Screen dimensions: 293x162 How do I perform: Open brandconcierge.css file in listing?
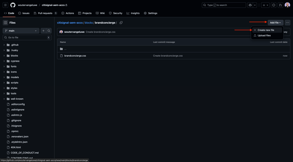[75, 56]
